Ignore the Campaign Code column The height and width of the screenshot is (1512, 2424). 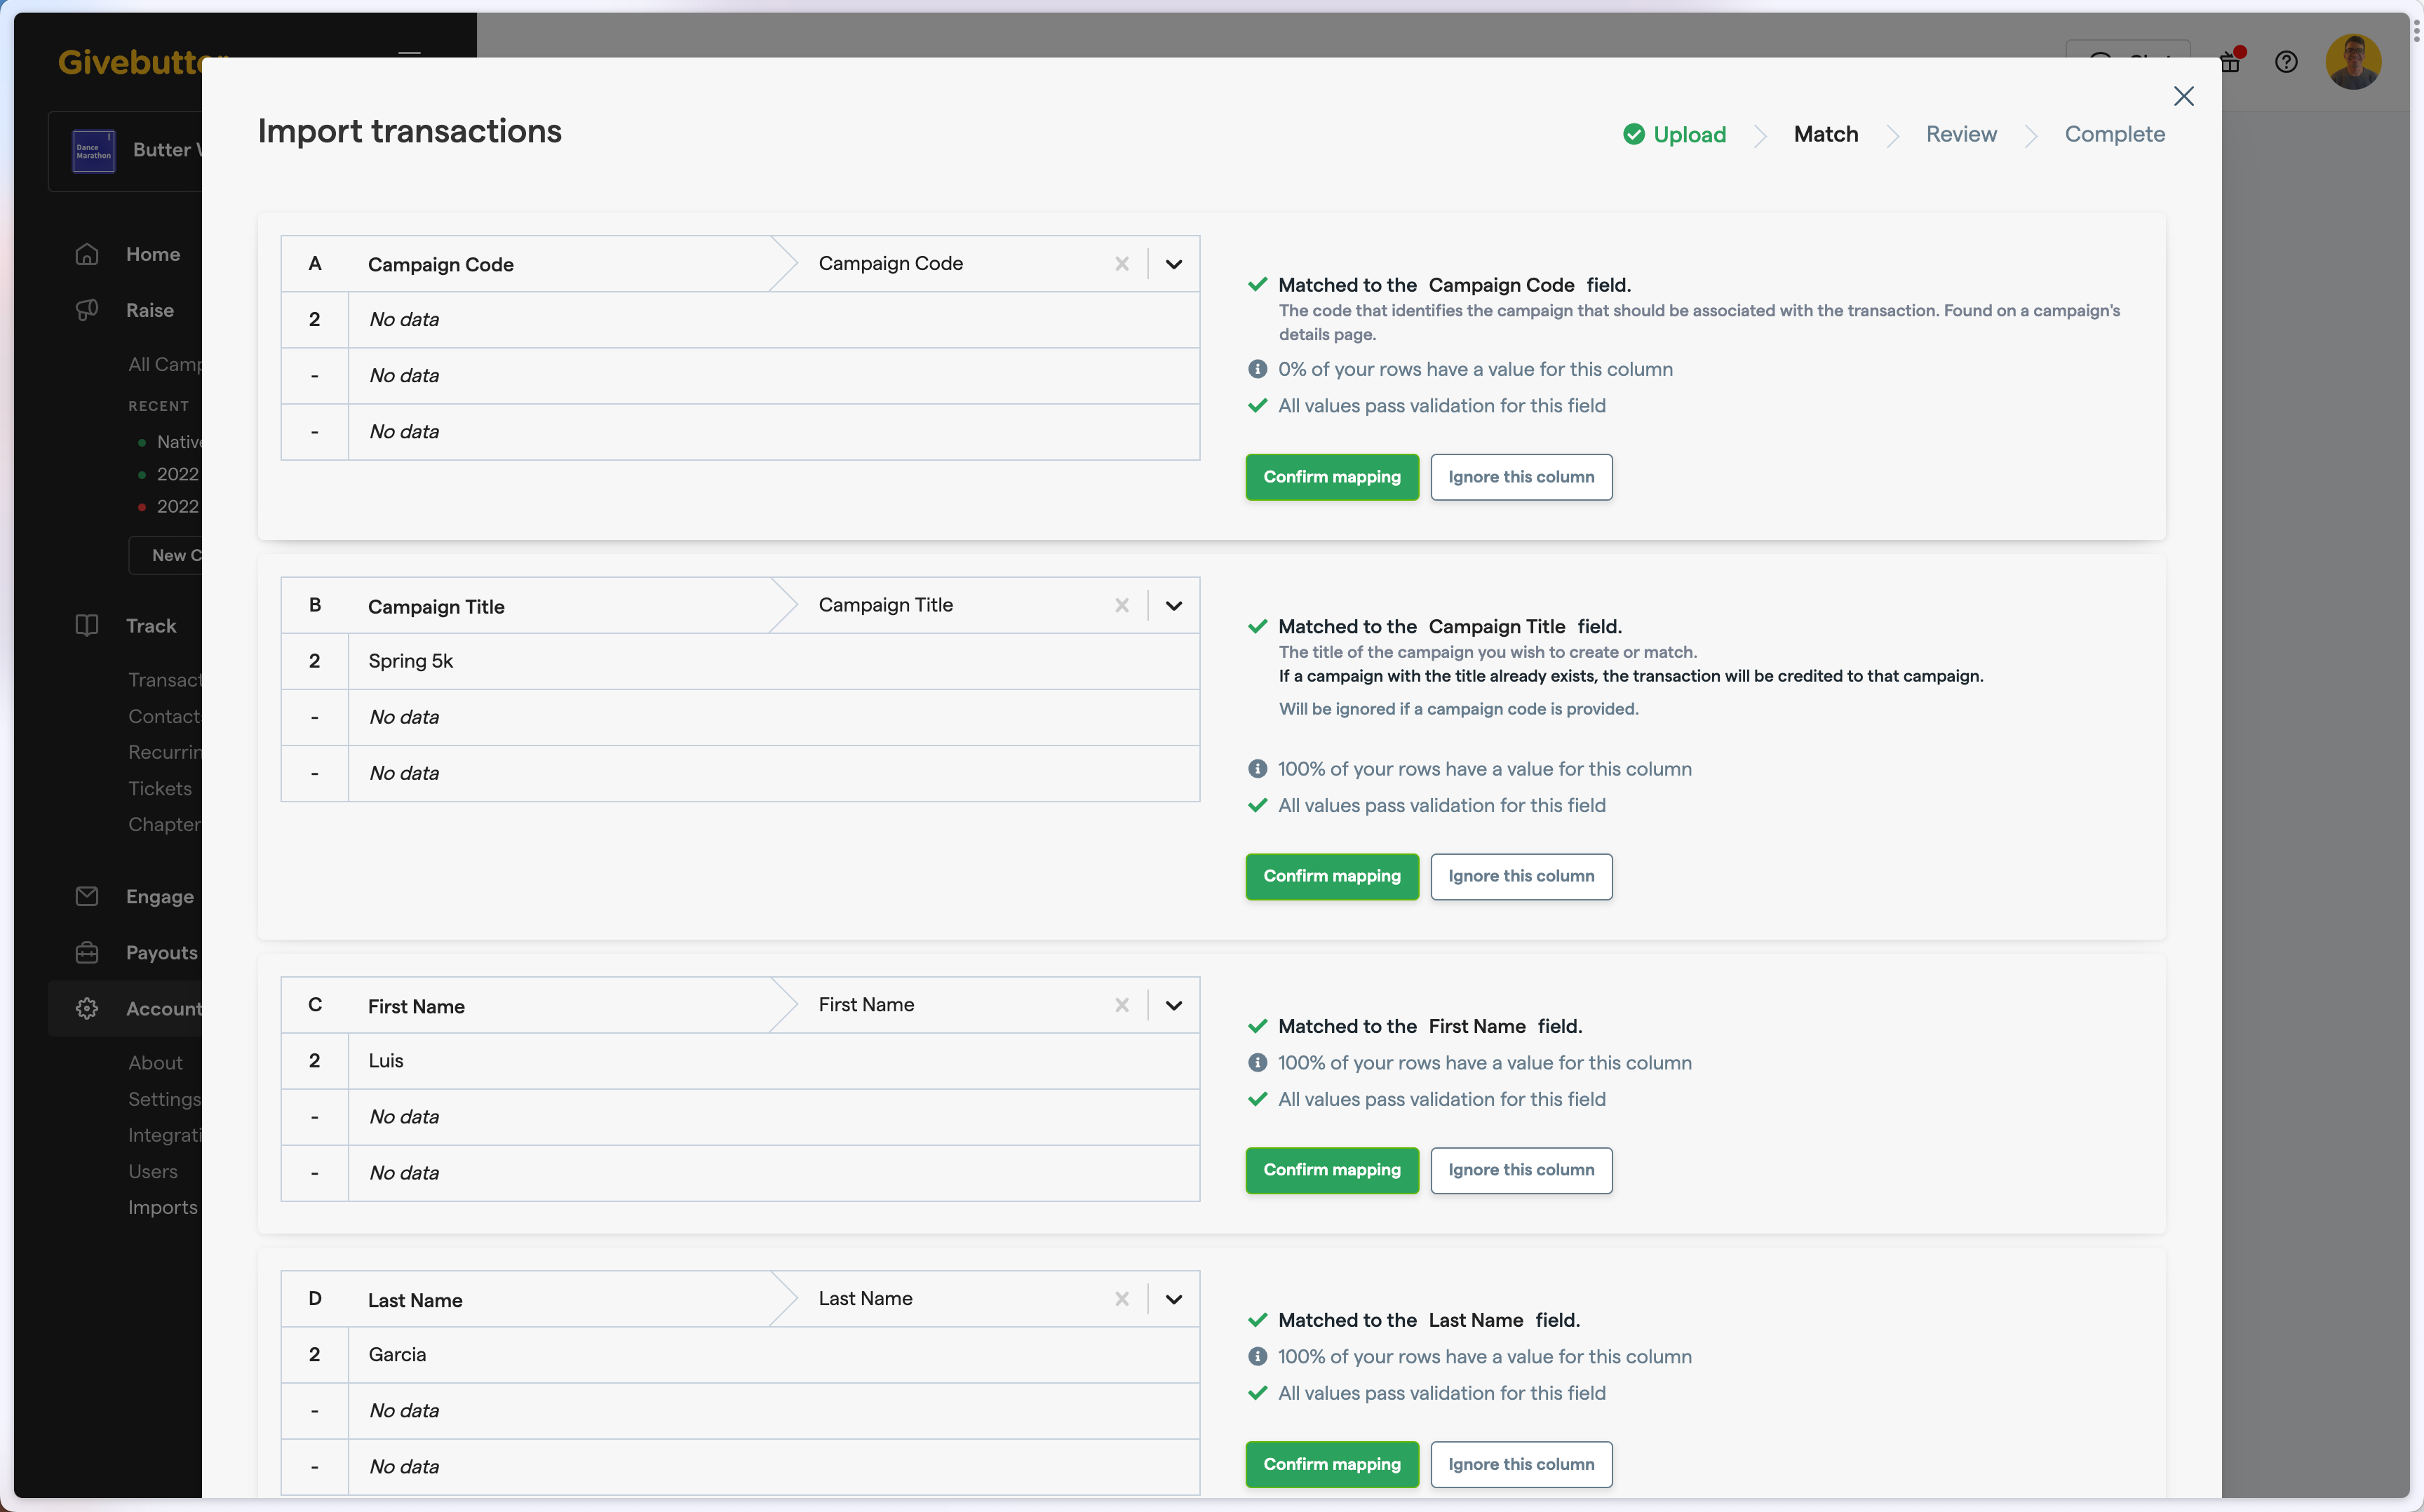pyautogui.click(x=1520, y=475)
